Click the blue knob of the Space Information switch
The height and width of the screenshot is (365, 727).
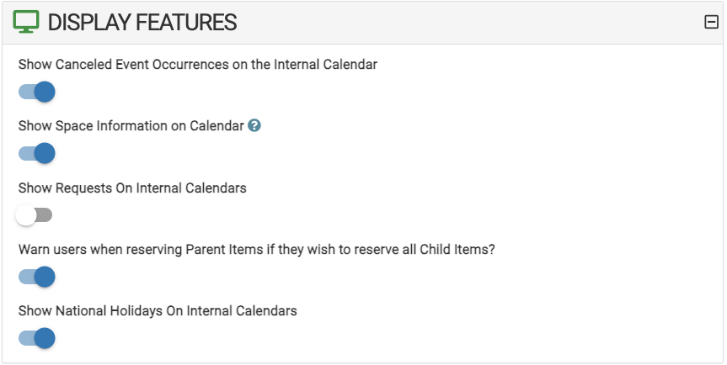click(x=45, y=153)
